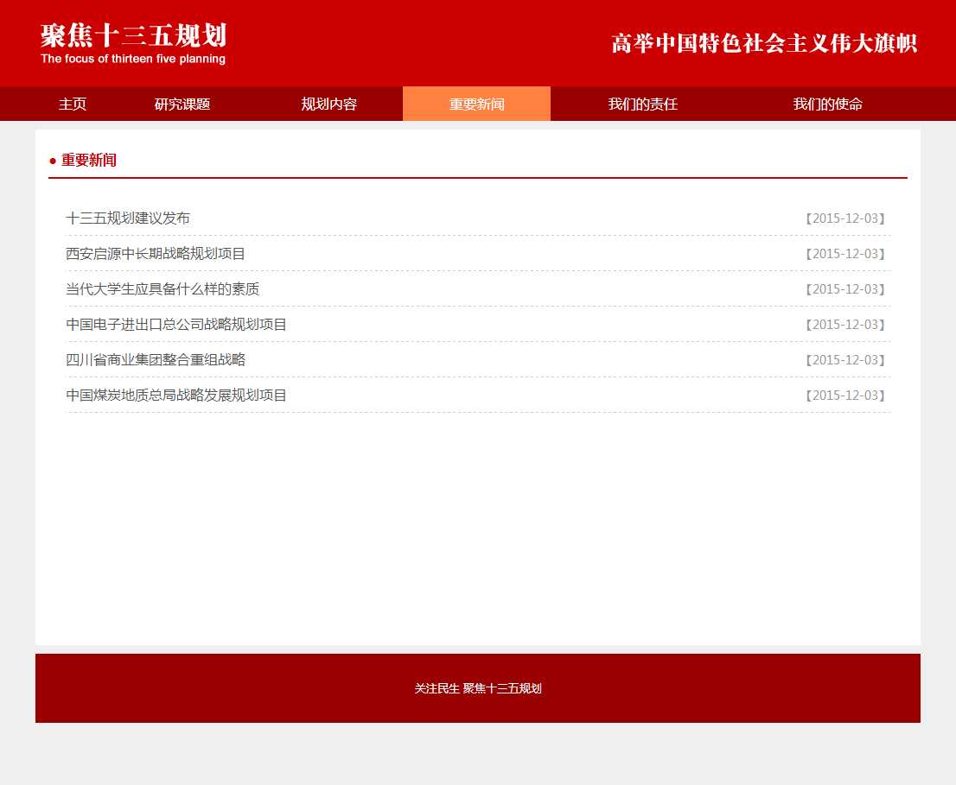Read the 当代大学生应具备什么样的素质 article
956x785 pixels.
tap(163, 289)
